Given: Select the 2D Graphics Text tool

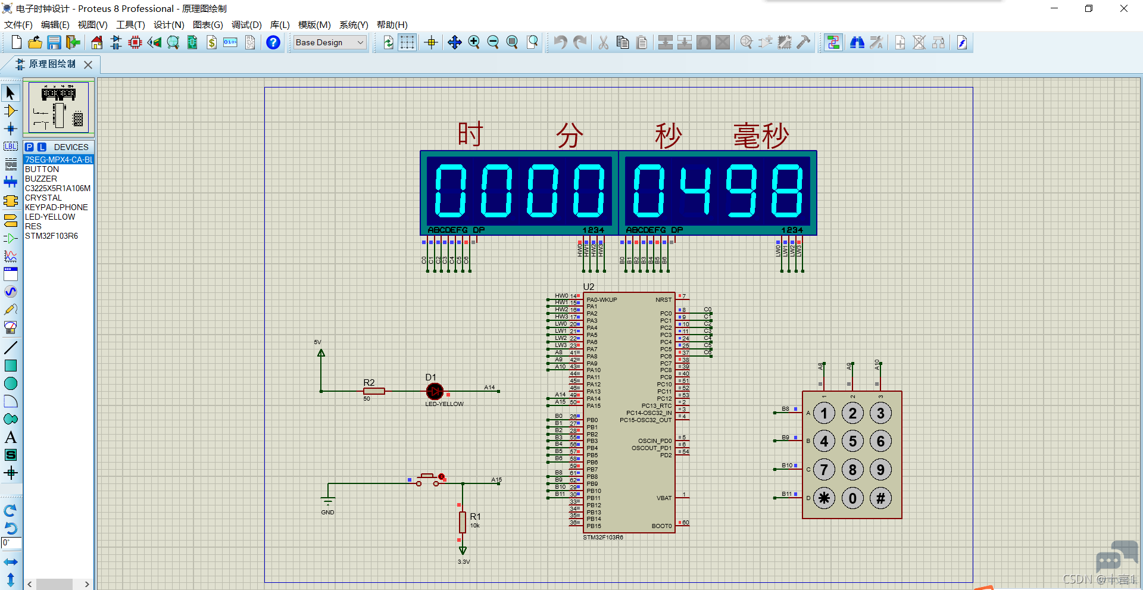Looking at the screenshot, I should coord(10,437).
